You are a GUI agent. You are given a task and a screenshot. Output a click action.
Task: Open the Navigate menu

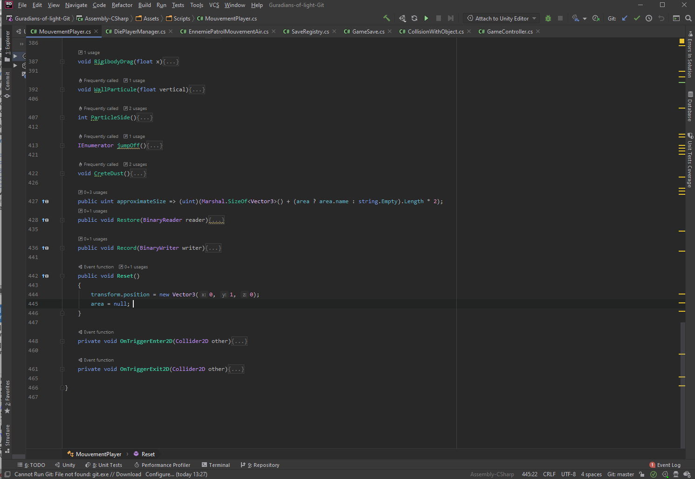pyautogui.click(x=76, y=5)
